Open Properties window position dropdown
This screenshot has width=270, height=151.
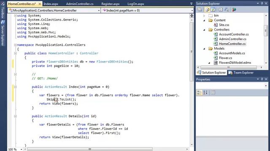point(258,79)
